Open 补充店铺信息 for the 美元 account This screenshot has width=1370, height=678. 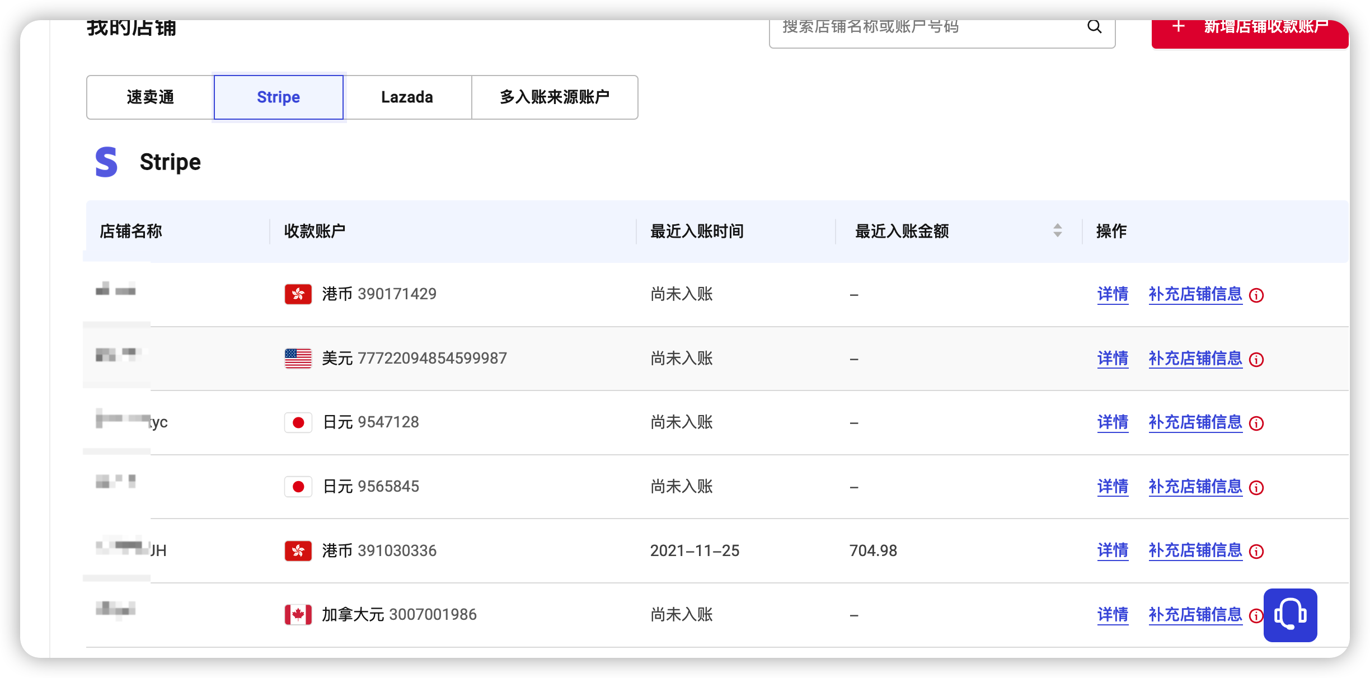click(1195, 359)
